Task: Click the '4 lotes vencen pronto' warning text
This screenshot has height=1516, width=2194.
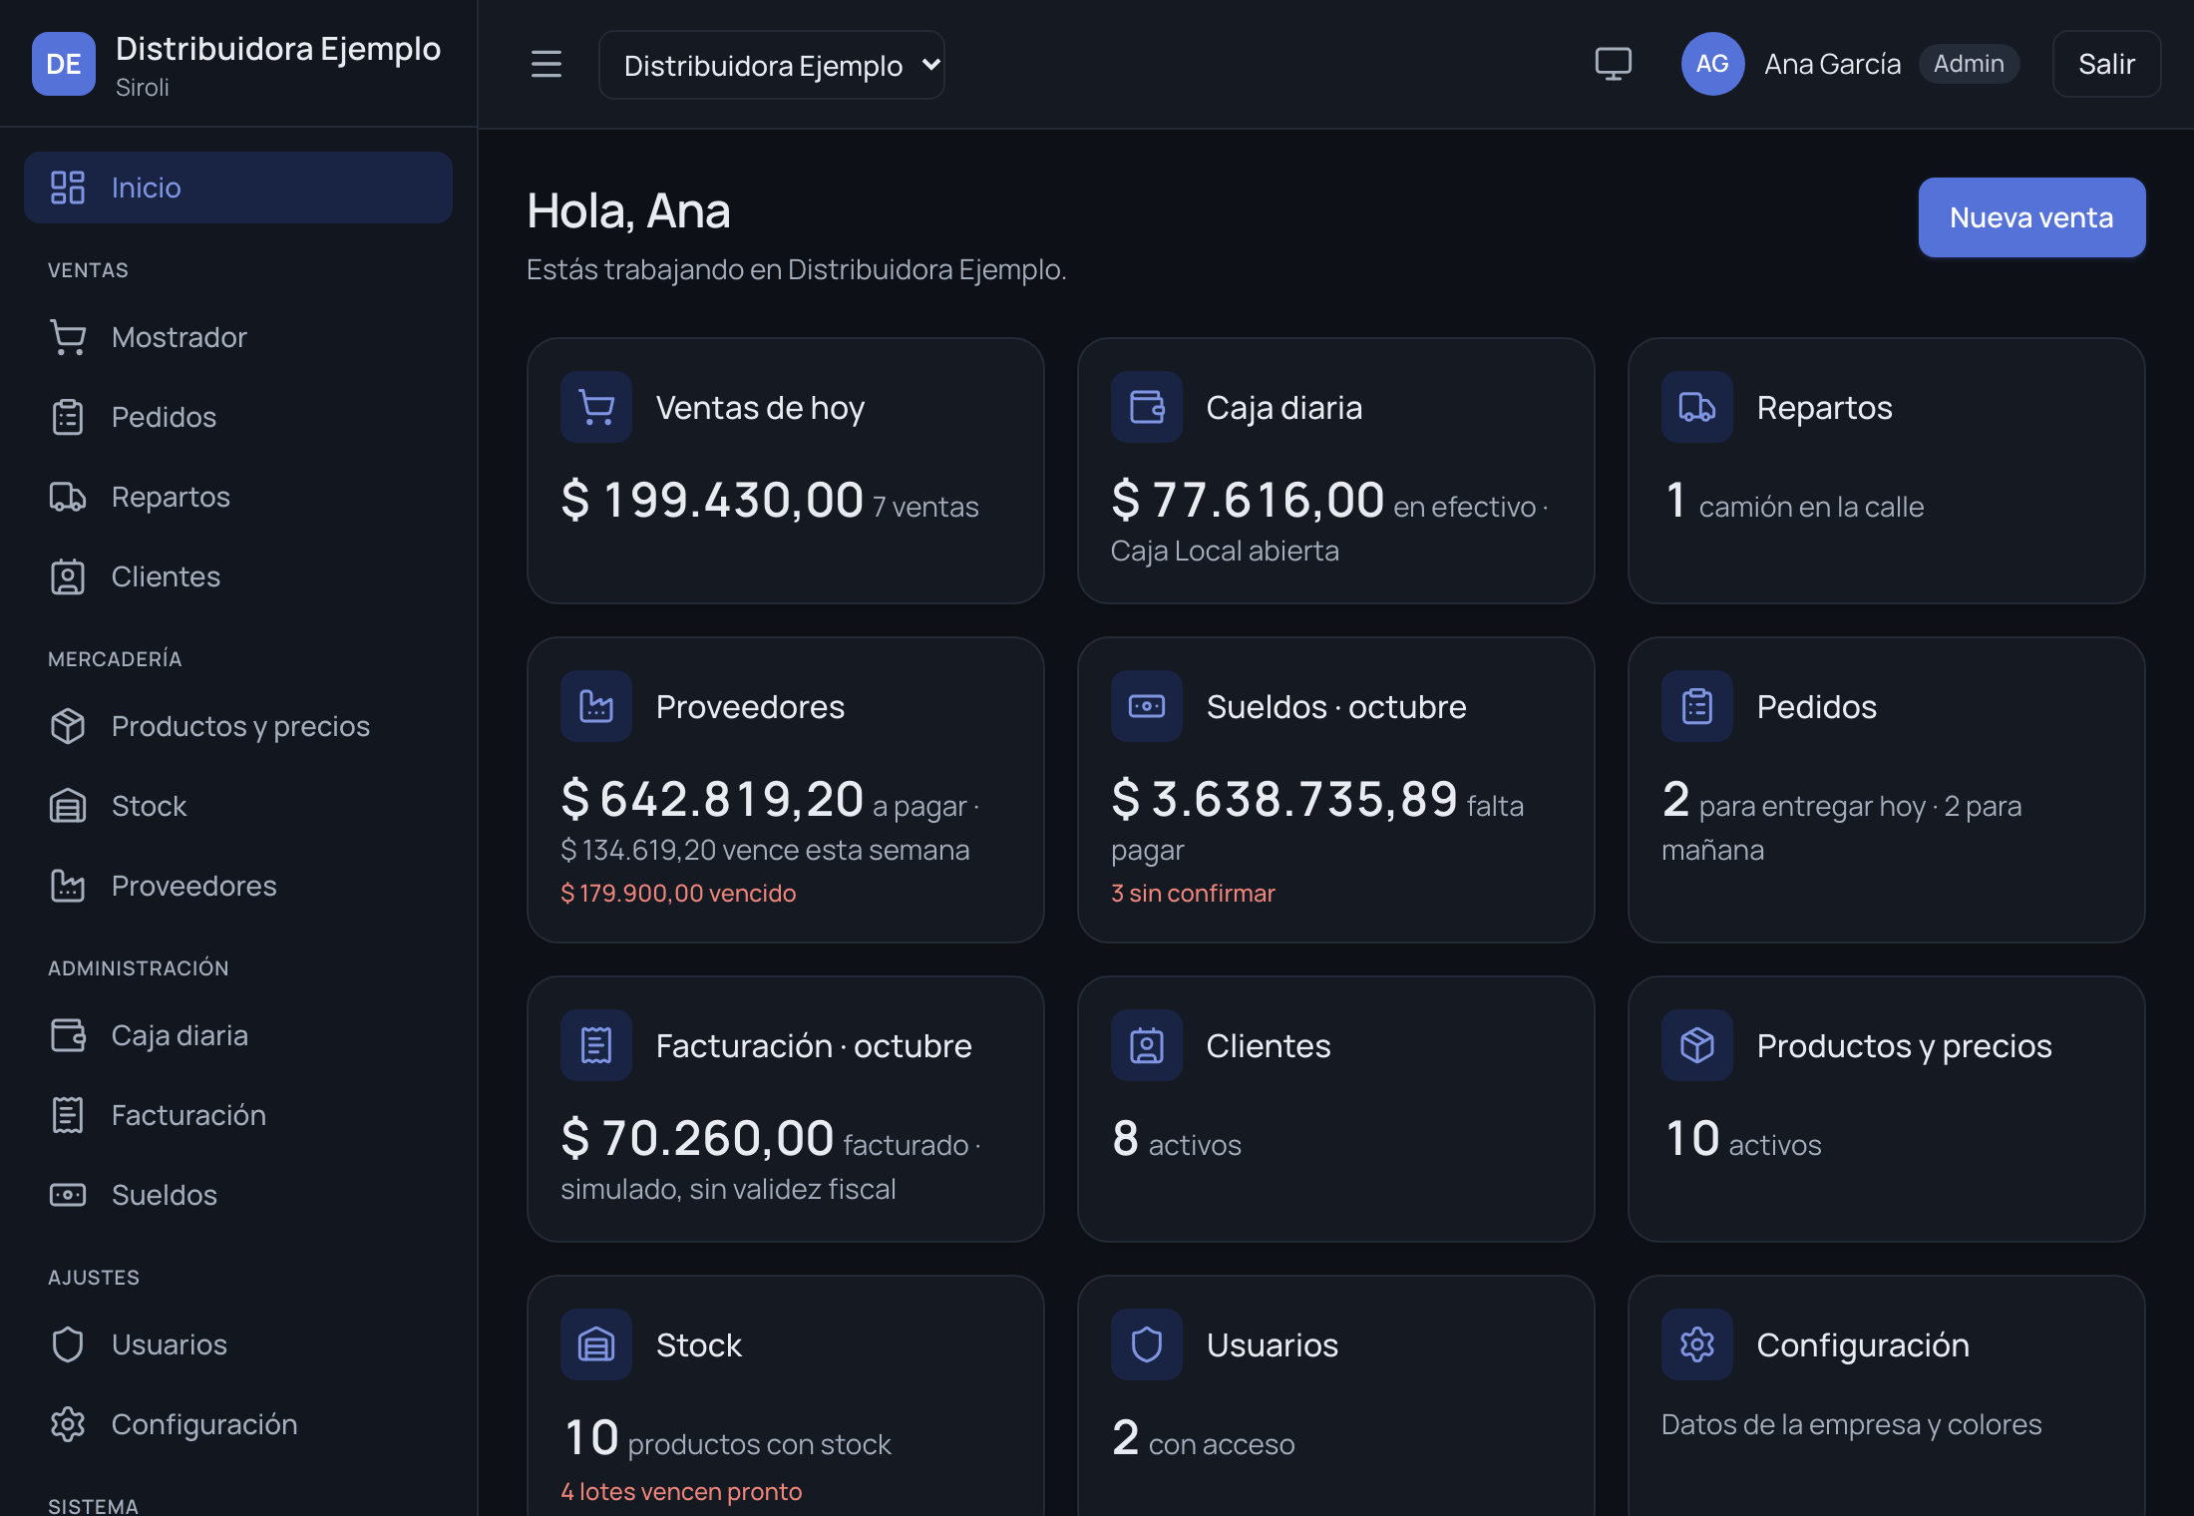Action: point(681,1491)
